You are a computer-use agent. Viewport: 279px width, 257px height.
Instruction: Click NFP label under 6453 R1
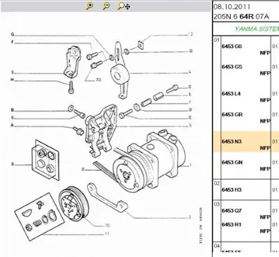(265, 231)
